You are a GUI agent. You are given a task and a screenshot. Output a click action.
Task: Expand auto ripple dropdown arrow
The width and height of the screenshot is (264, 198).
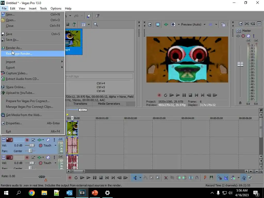[x=238, y=178]
